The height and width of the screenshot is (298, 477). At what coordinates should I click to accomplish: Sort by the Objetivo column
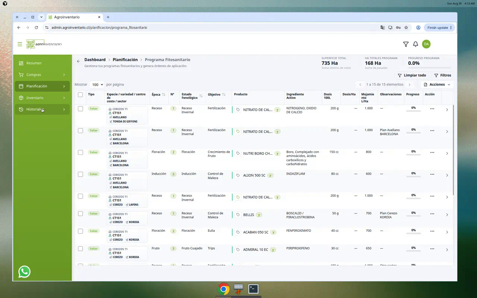(x=224, y=95)
